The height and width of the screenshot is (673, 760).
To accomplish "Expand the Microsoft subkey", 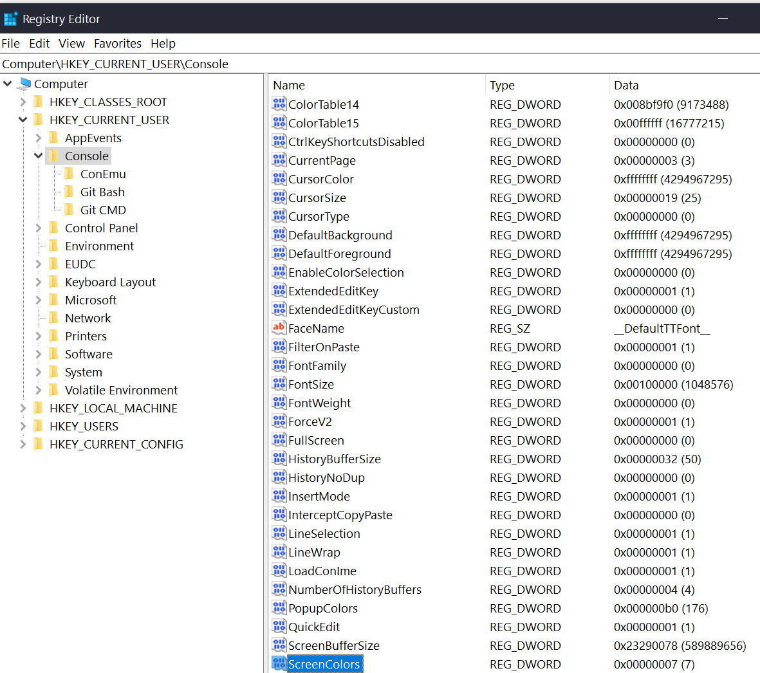I will [38, 300].
